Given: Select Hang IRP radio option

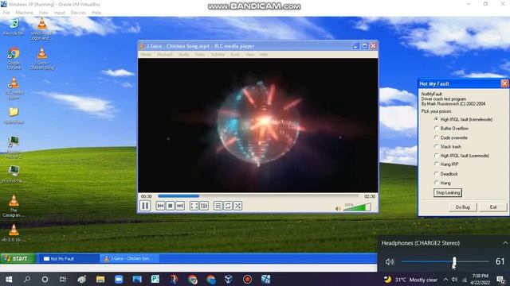Looking at the screenshot, I should [446, 164].
